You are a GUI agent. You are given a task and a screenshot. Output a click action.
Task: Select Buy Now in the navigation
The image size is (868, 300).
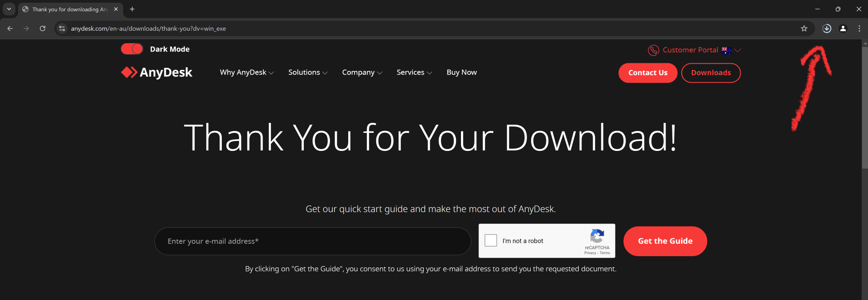pyautogui.click(x=461, y=72)
